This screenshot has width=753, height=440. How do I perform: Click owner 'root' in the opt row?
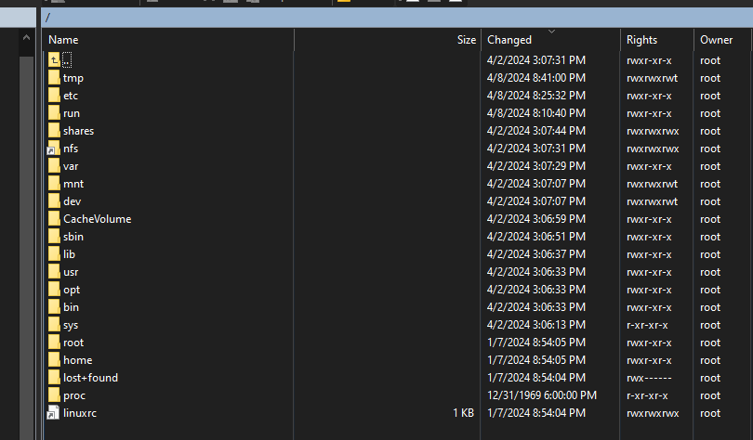710,290
